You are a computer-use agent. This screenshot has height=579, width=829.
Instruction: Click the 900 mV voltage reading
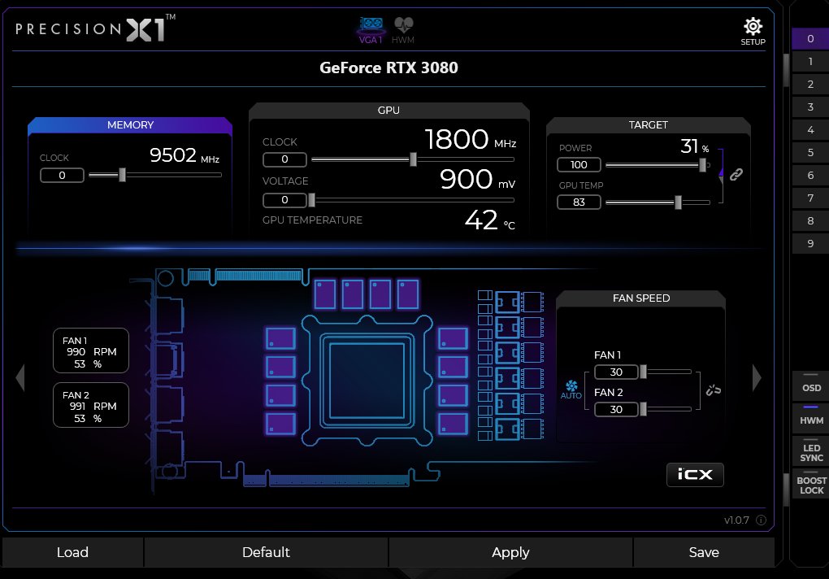(477, 179)
